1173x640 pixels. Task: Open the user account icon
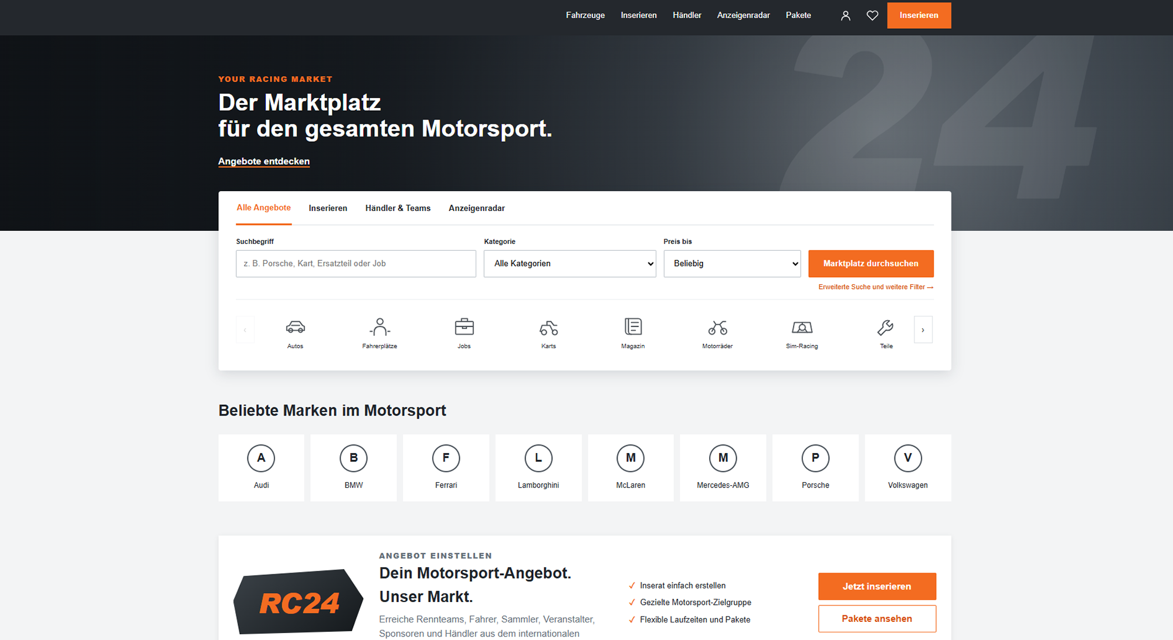(845, 16)
